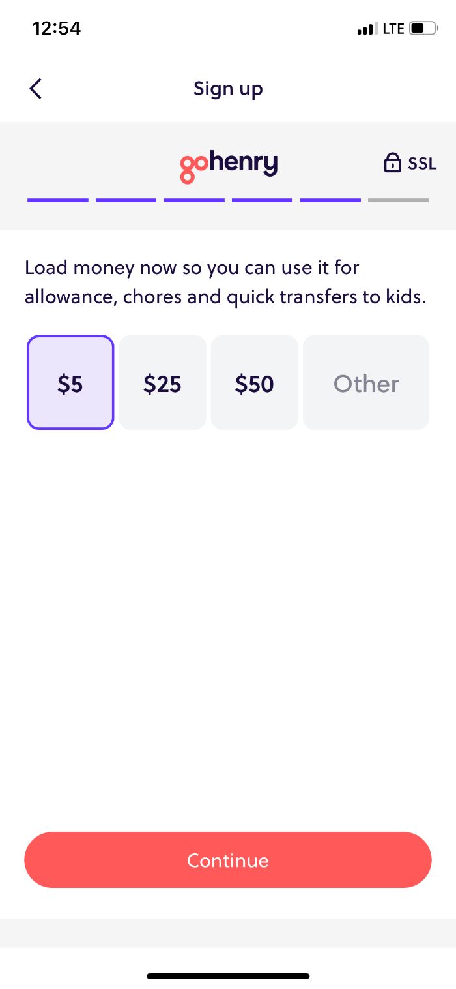
Task: Click the Sign up header title
Action: tap(227, 88)
